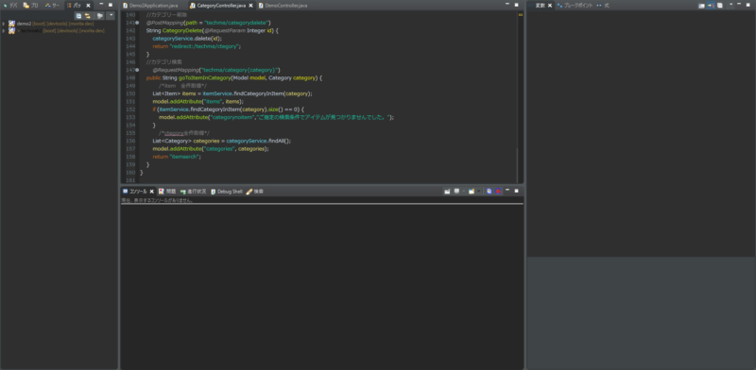Image resolution: width=756 pixels, height=370 pixels.
Task: Click the override marker on line 141
Action: pyautogui.click(x=137, y=23)
